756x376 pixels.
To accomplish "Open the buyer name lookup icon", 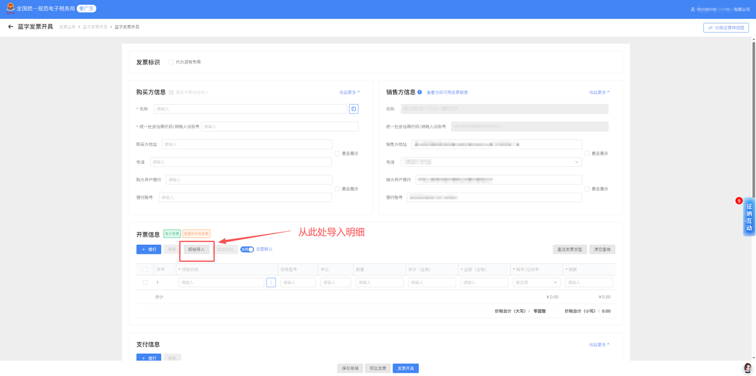I will pos(353,109).
